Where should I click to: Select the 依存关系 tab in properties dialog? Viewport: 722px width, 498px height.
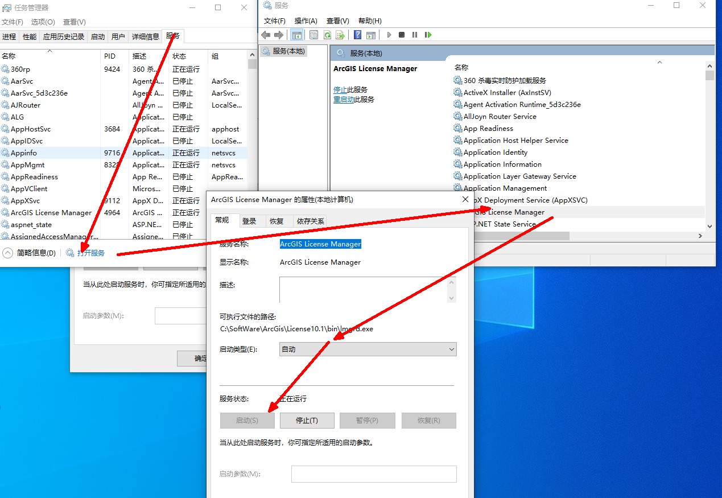coord(311,221)
